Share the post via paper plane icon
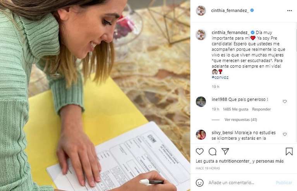This screenshot has height=191, width=297. tap(225, 151)
